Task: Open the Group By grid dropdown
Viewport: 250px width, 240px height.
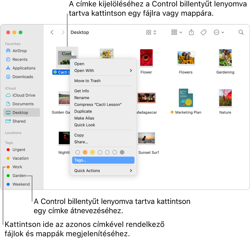Action: [176, 32]
